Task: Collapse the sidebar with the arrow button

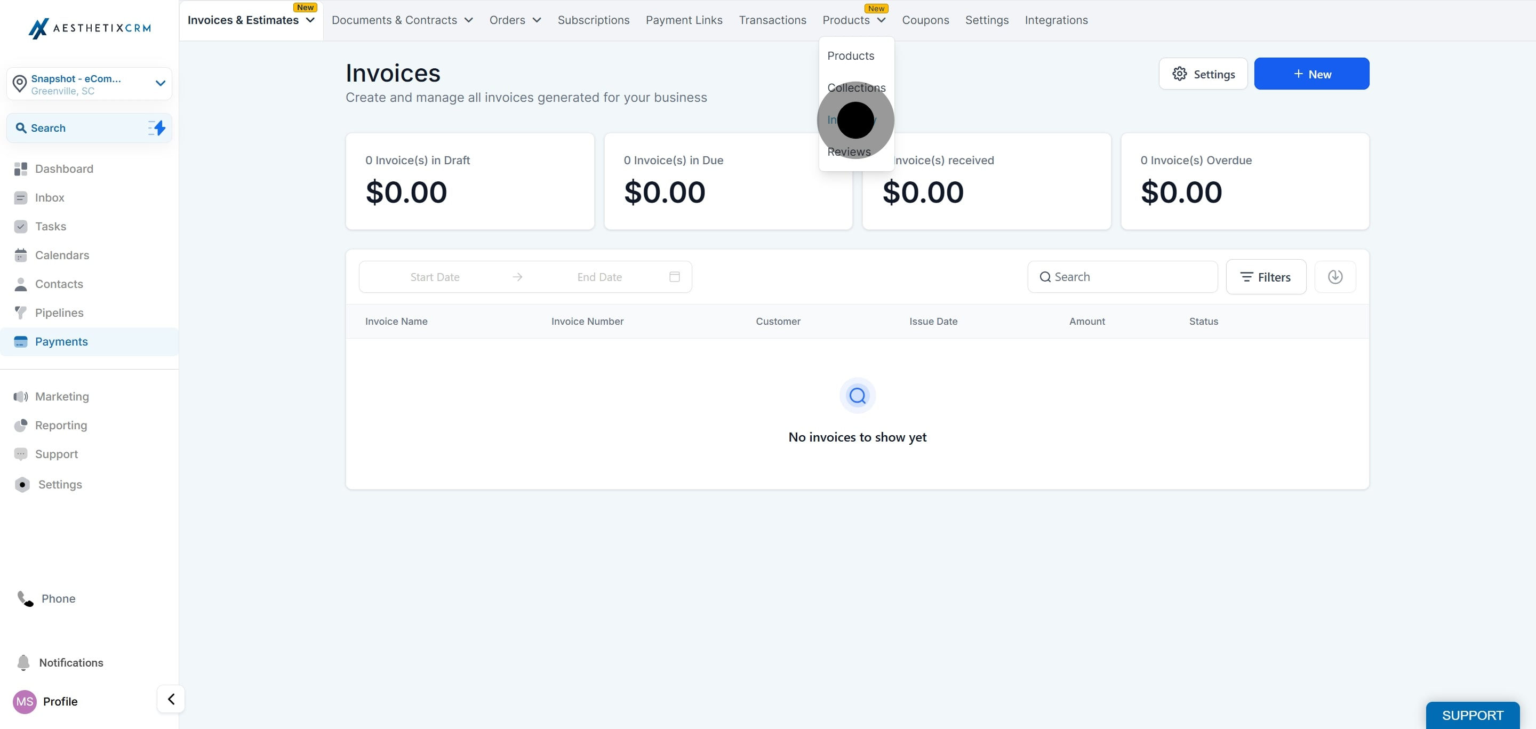Action: pos(171,699)
